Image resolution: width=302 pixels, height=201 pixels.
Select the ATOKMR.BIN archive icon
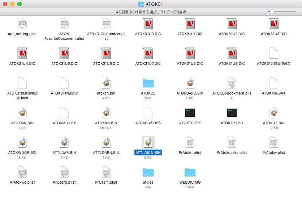[22, 113]
